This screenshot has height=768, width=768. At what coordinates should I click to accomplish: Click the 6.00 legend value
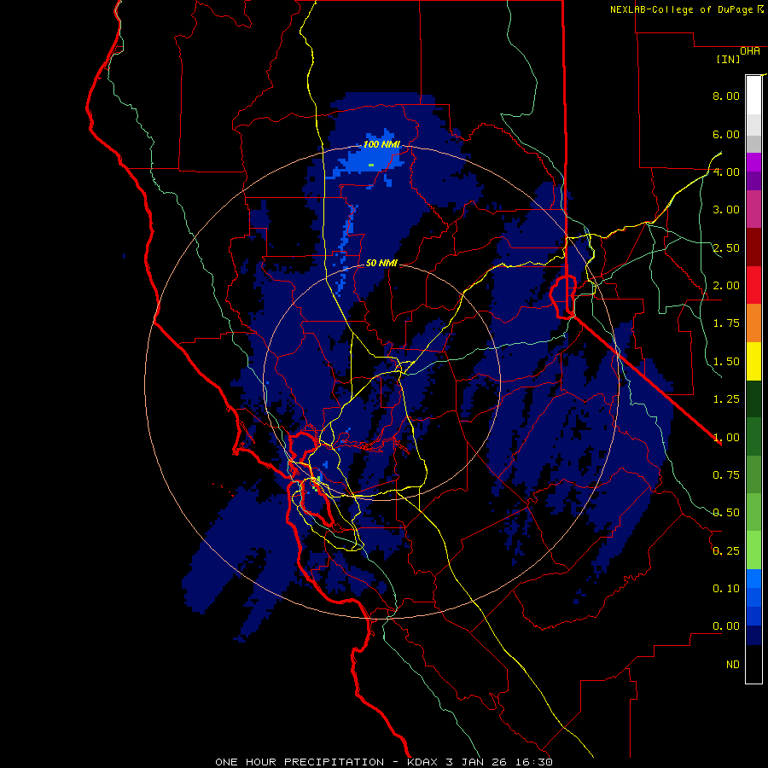pyautogui.click(x=726, y=134)
